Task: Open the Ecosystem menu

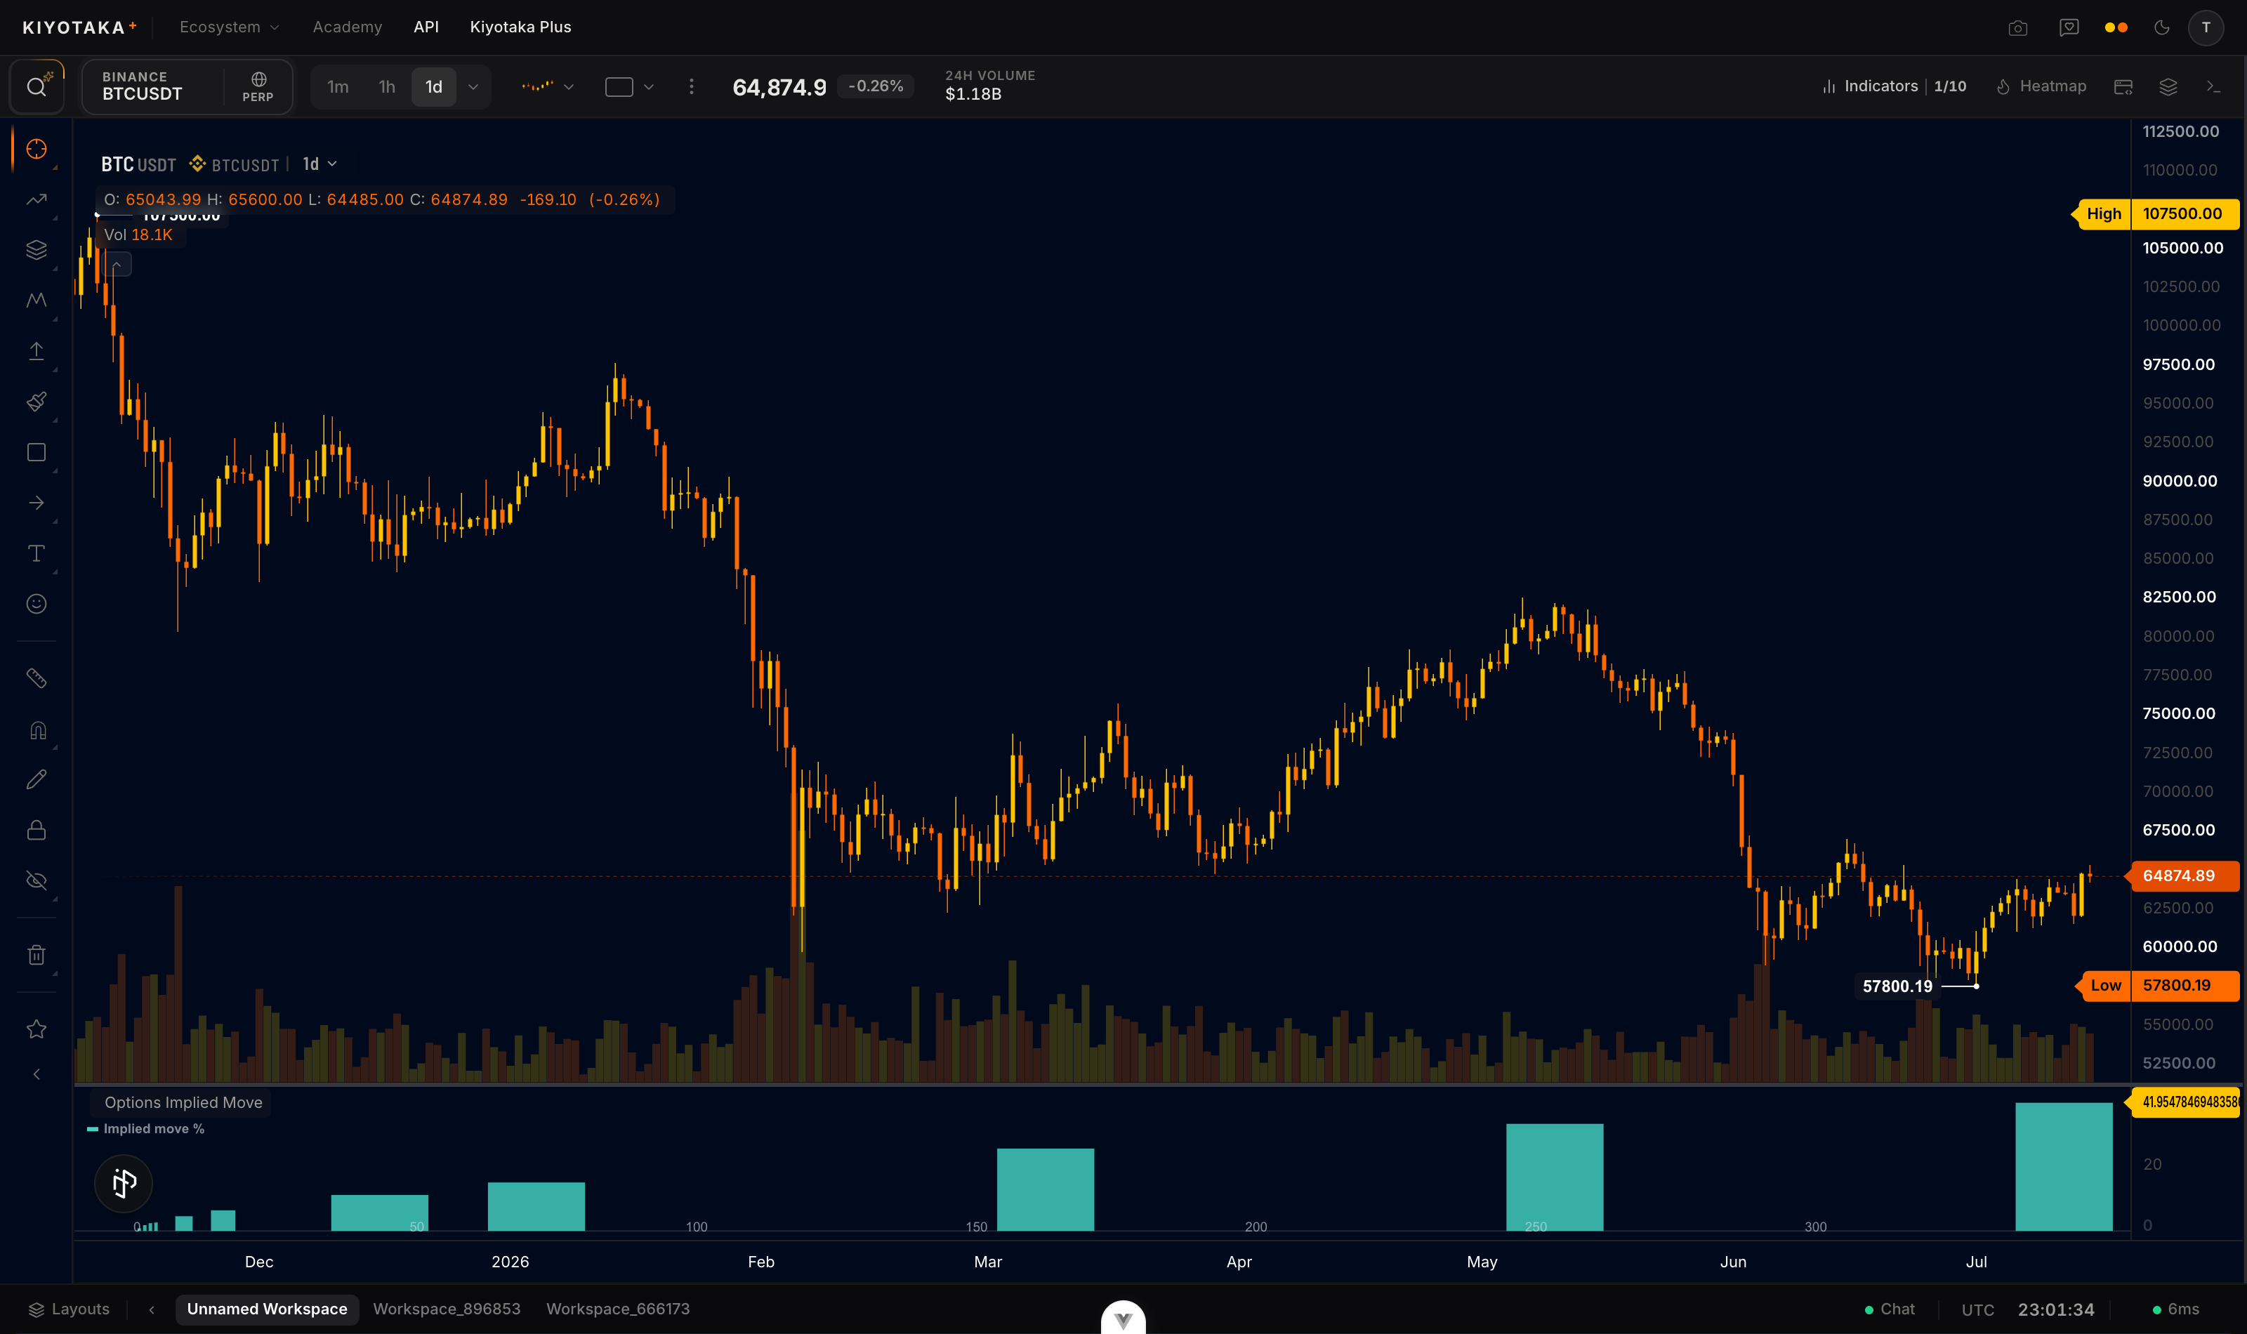Action: [x=229, y=27]
